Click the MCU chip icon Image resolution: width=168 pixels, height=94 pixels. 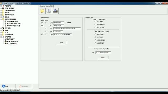[x=3, y=30]
